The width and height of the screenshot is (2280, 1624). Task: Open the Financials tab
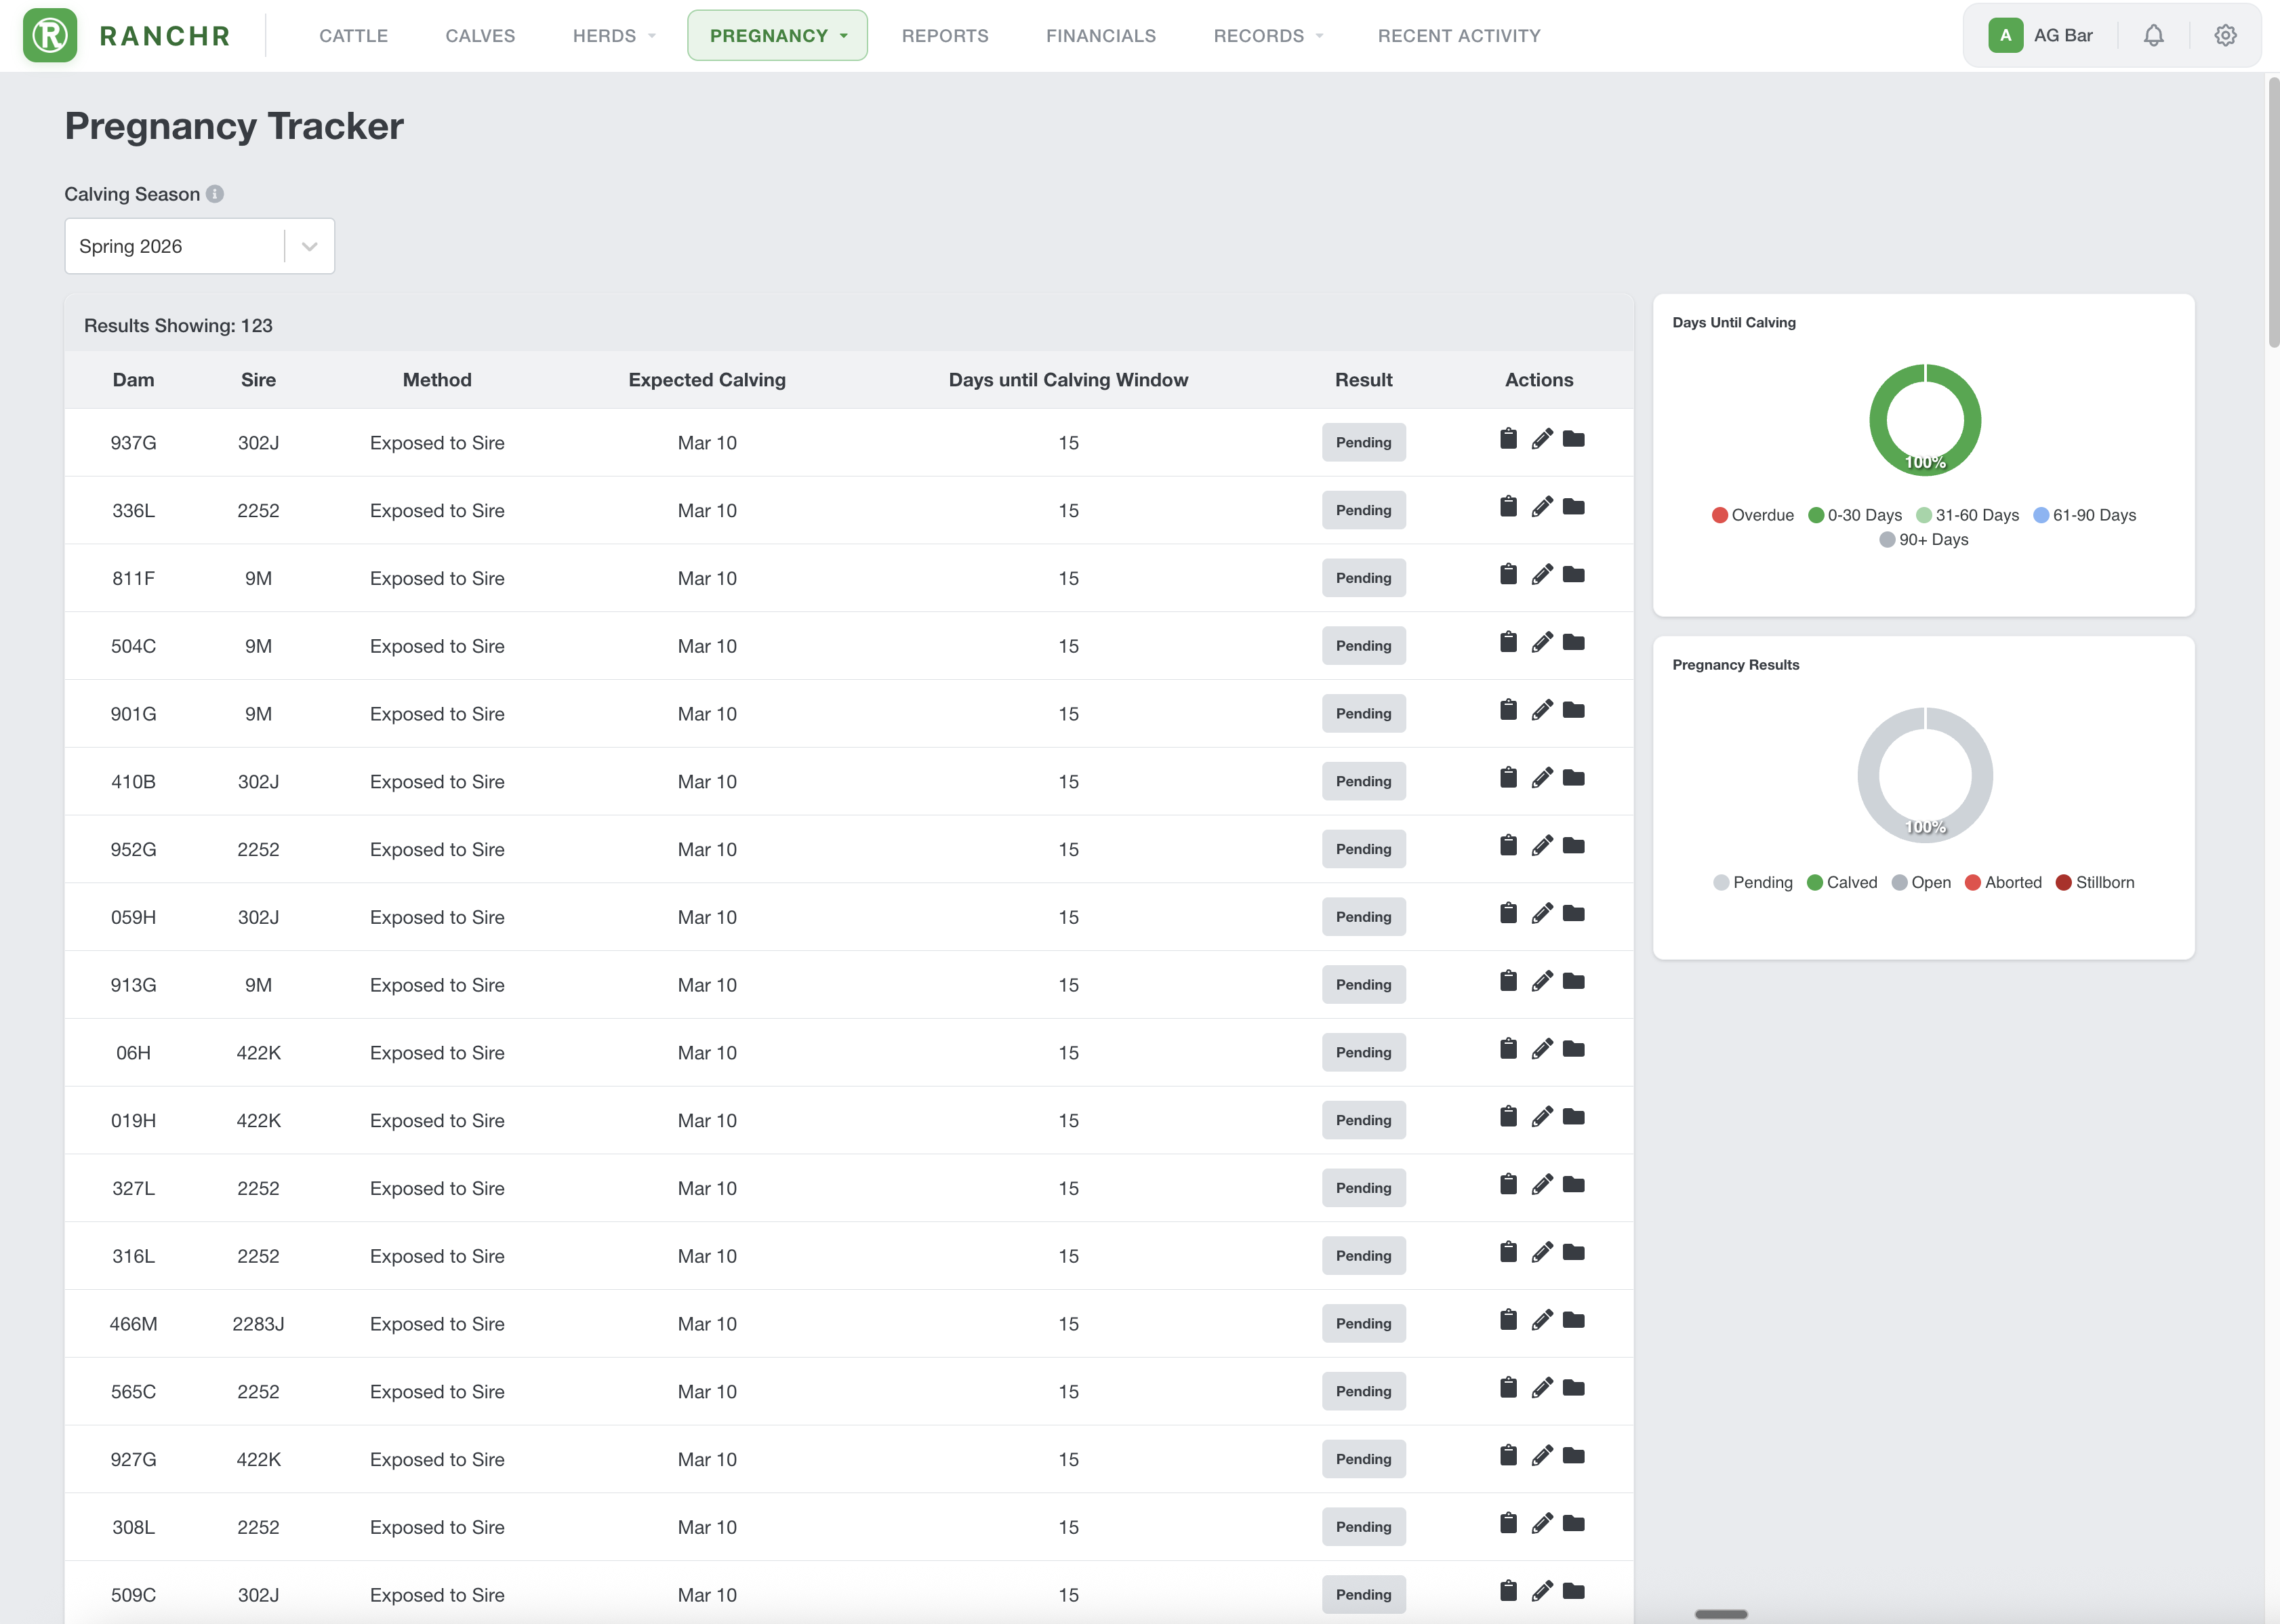coord(1100,36)
